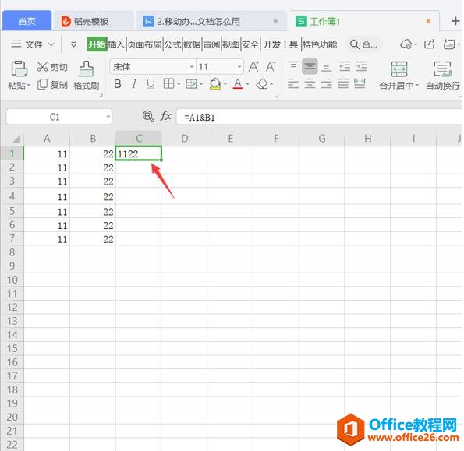Screen dimensions: 464x451
Task: Toggle vertical middle alignment
Action: 310,66
